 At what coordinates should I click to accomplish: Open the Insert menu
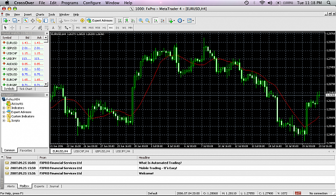(27, 15)
